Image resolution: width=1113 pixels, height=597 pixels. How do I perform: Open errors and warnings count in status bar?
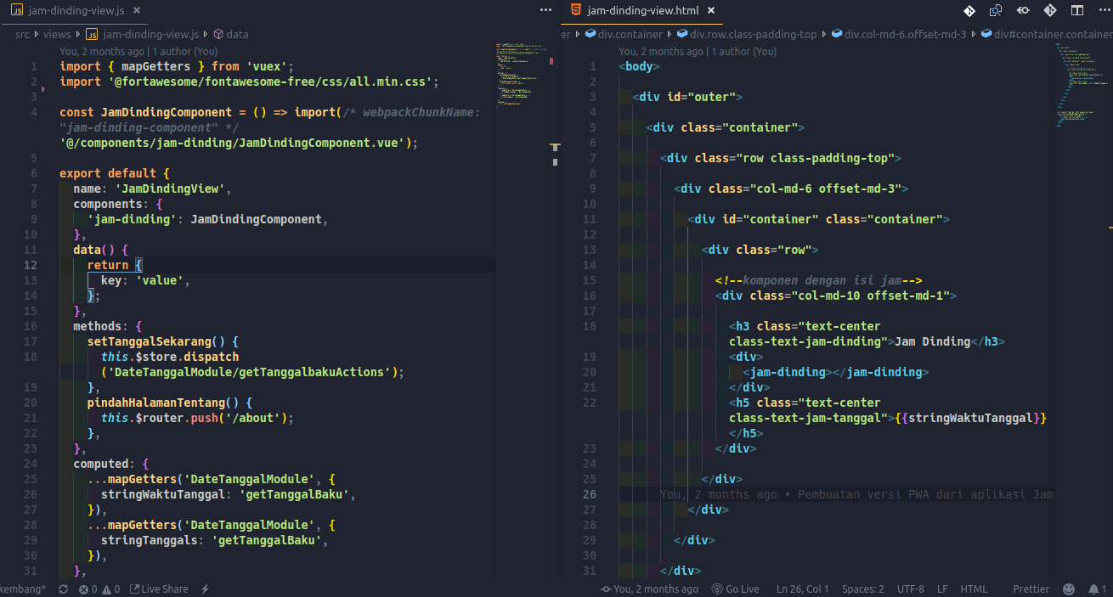tap(99, 589)
